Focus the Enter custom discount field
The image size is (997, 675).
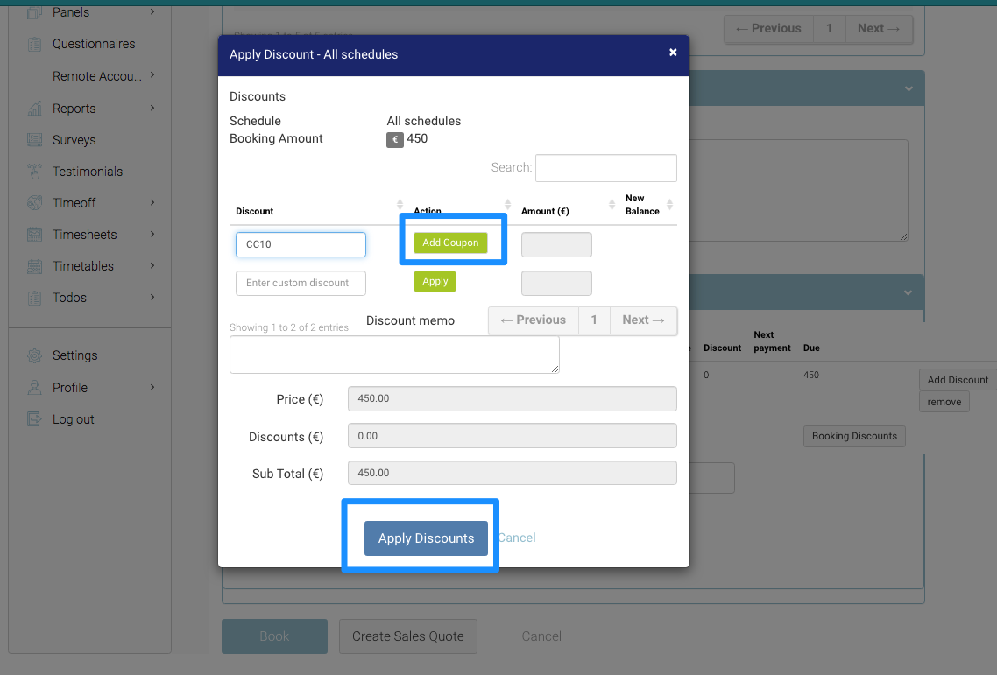click(x=301, y=283)
